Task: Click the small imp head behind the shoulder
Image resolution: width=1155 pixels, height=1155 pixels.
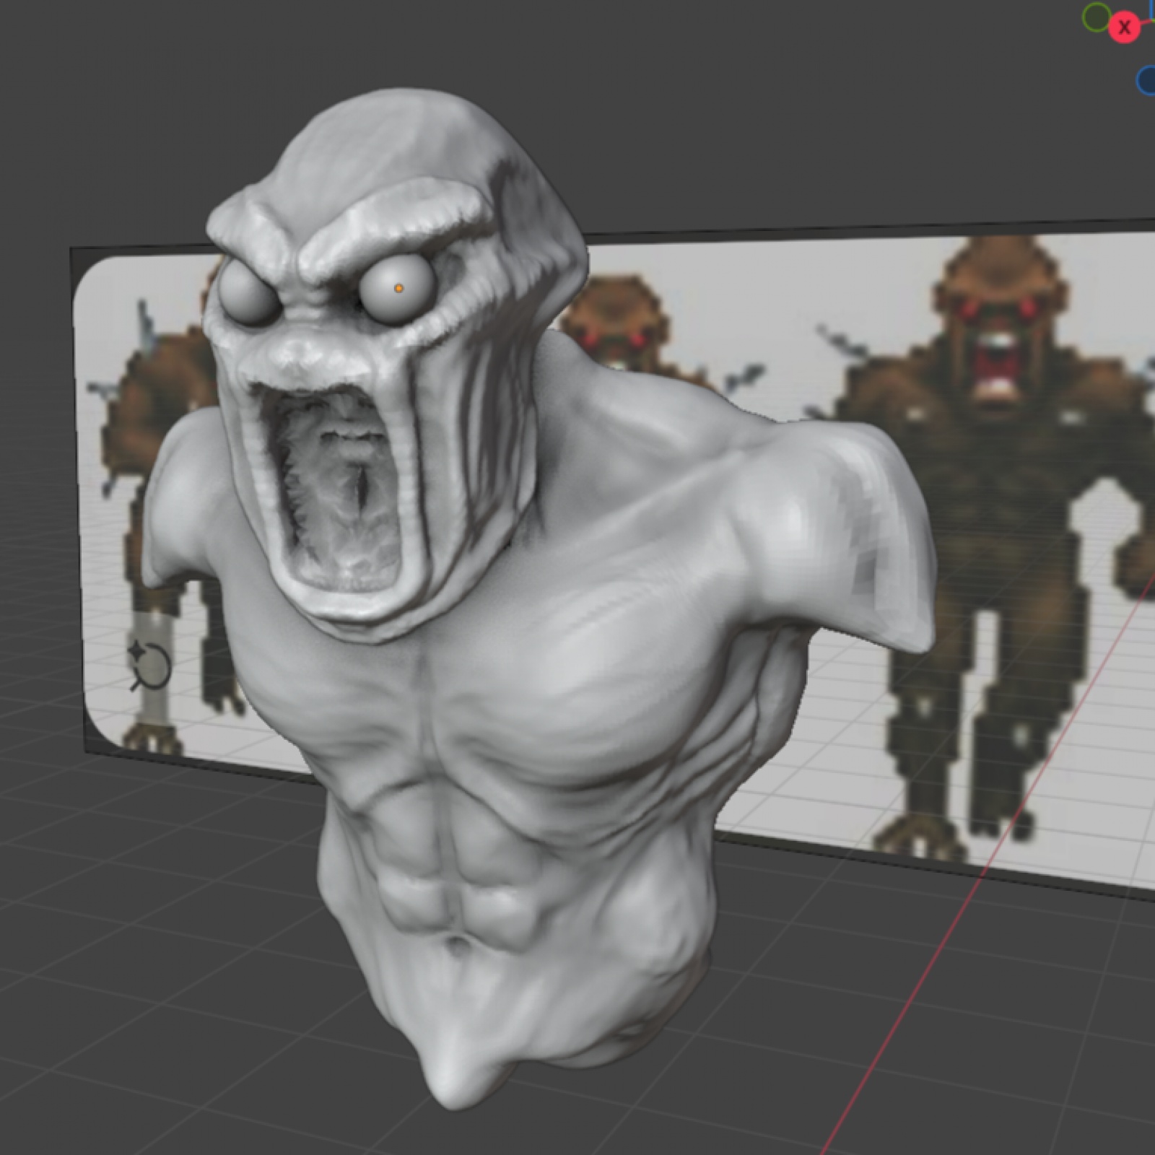Action: 614,318
